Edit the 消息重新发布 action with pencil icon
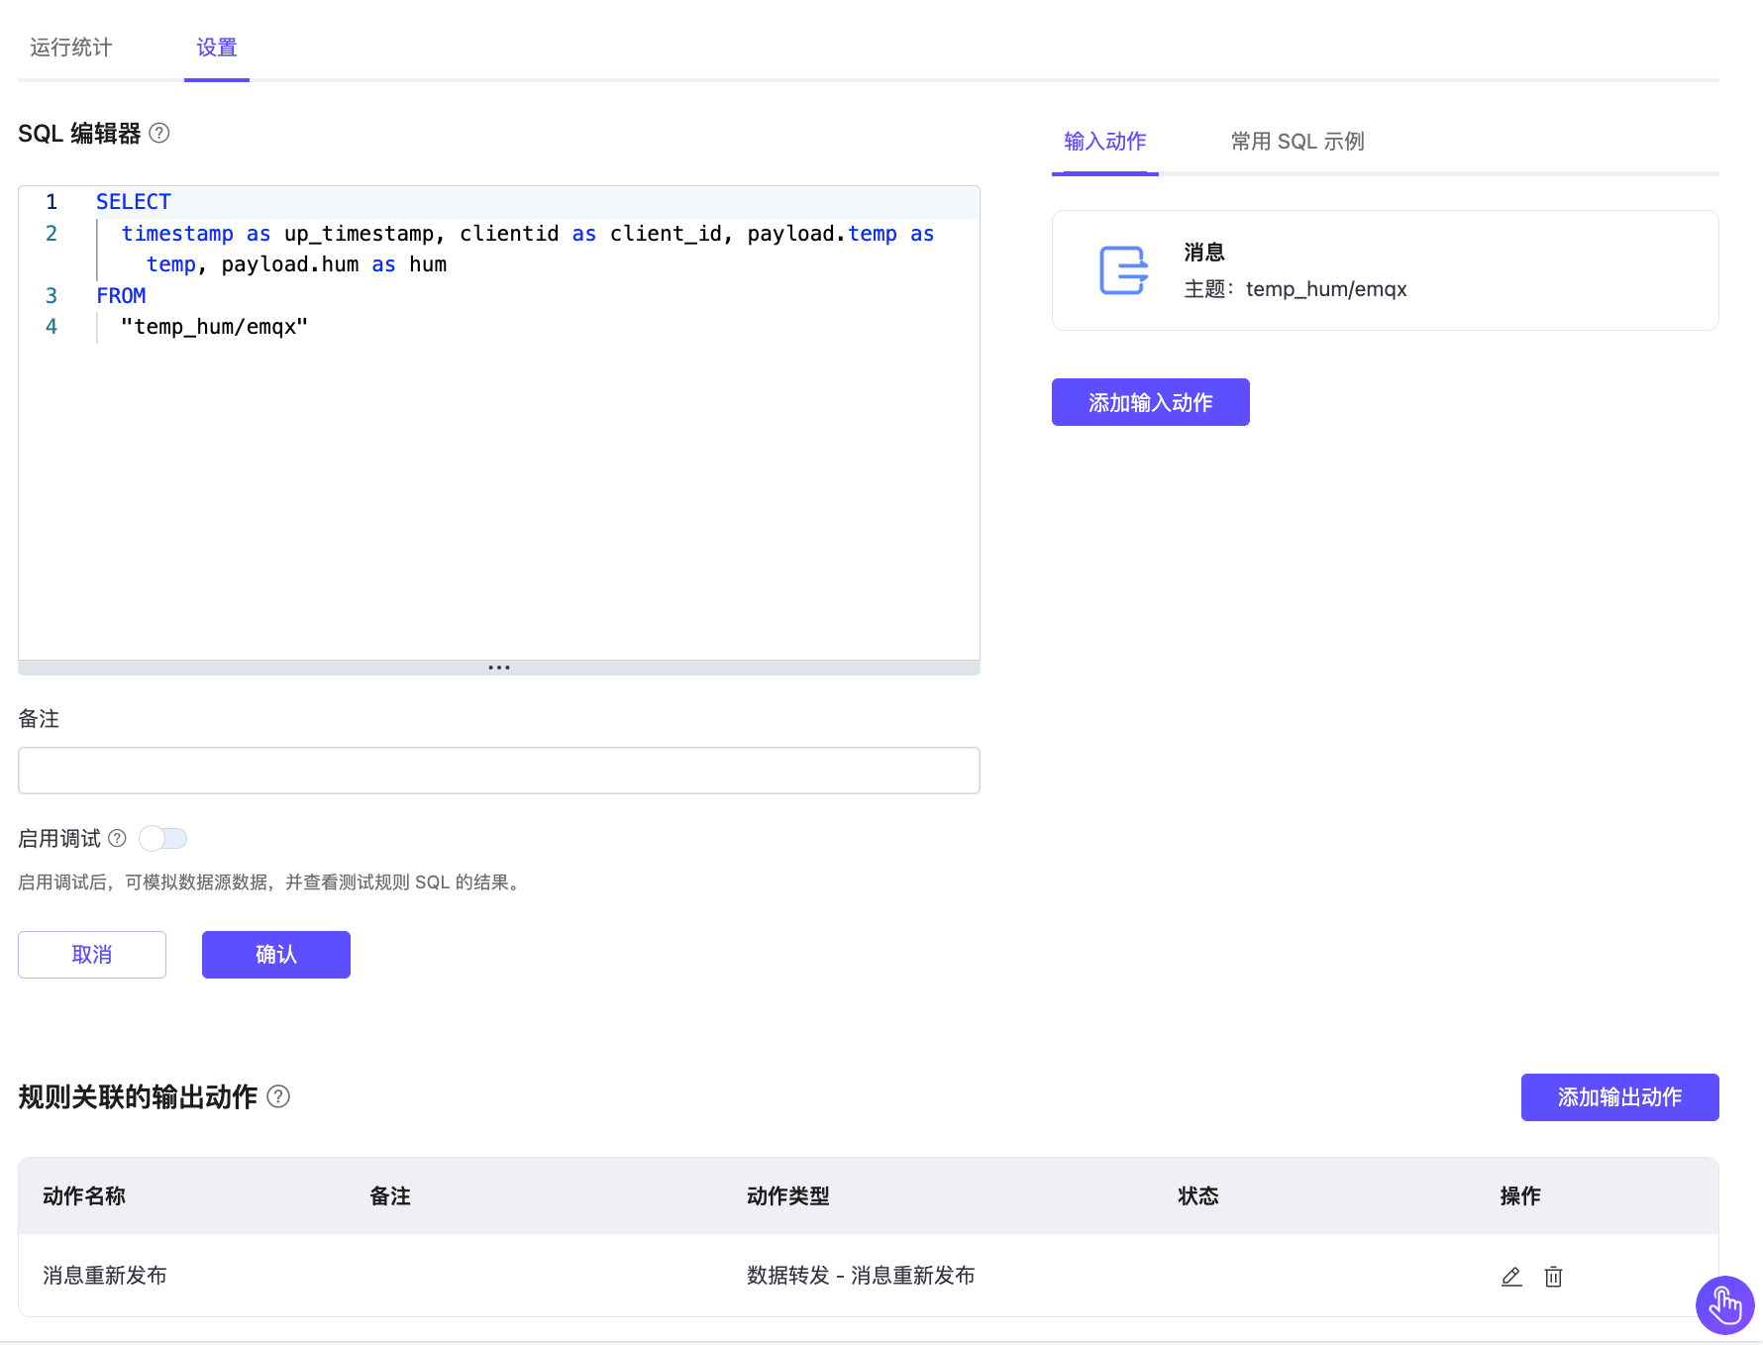 coord(1510,1277)
